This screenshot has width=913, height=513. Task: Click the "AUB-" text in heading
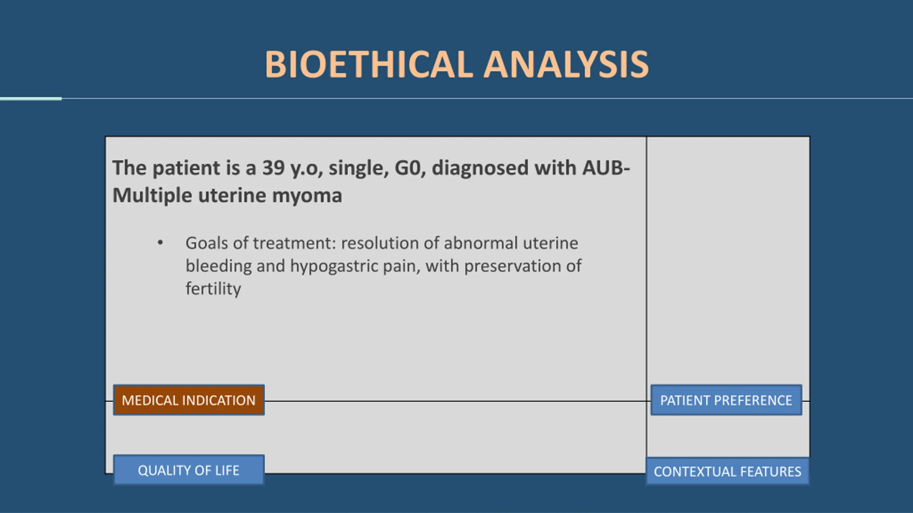(x=606, y=168)
